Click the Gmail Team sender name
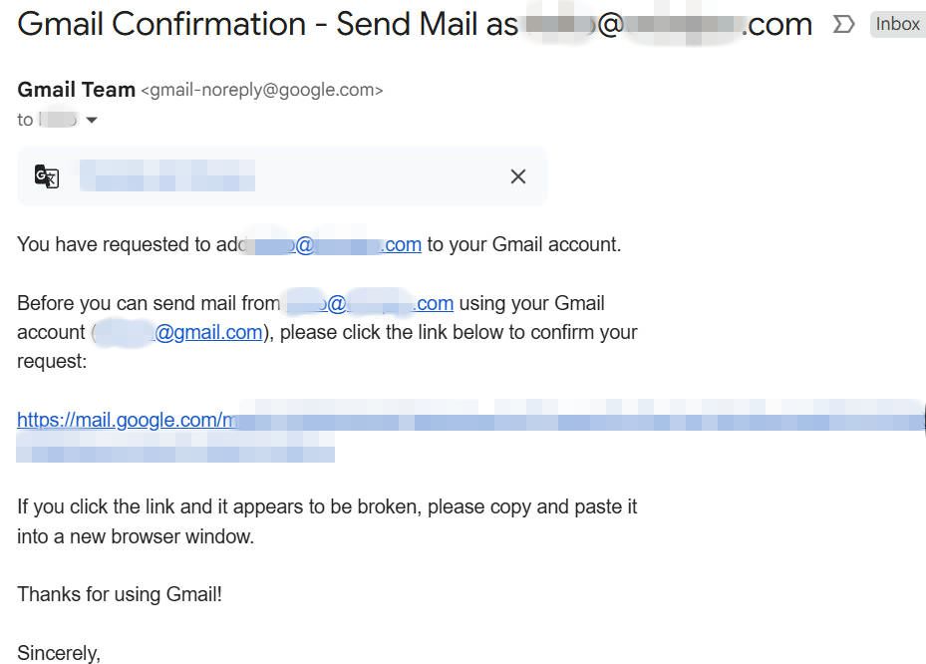This screenshot has height=664, width=926. click(76, 90)
